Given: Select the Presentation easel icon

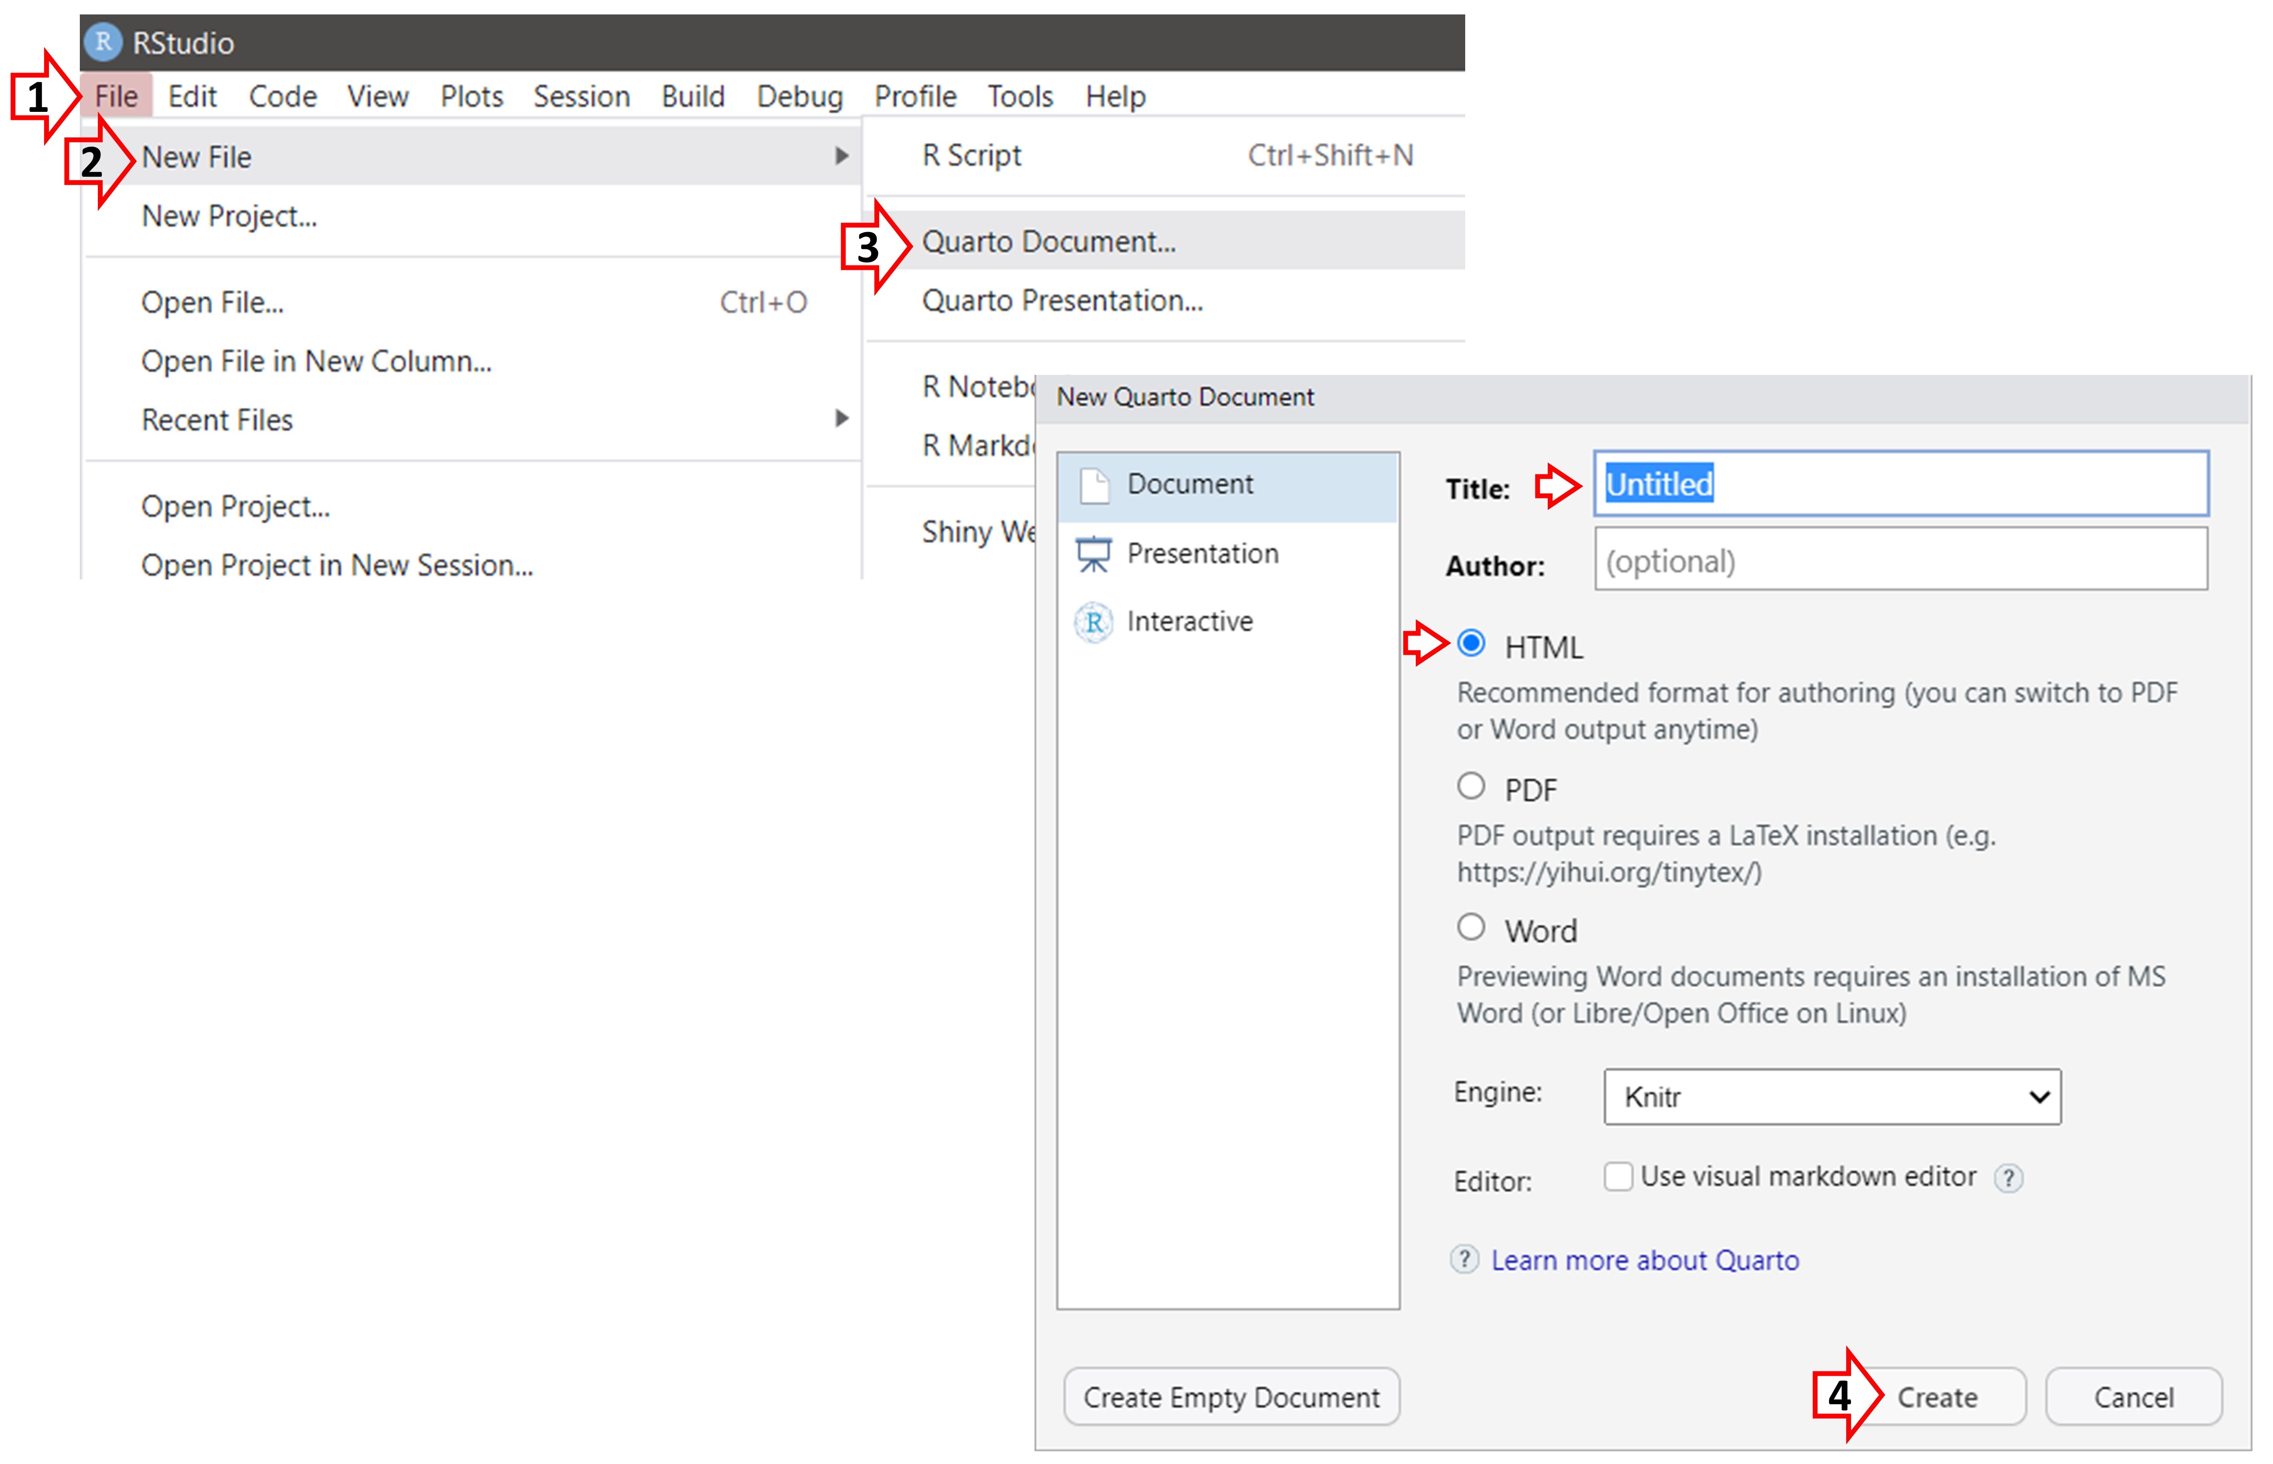Looking at the screenshot, I should (x=1093, y=554).
